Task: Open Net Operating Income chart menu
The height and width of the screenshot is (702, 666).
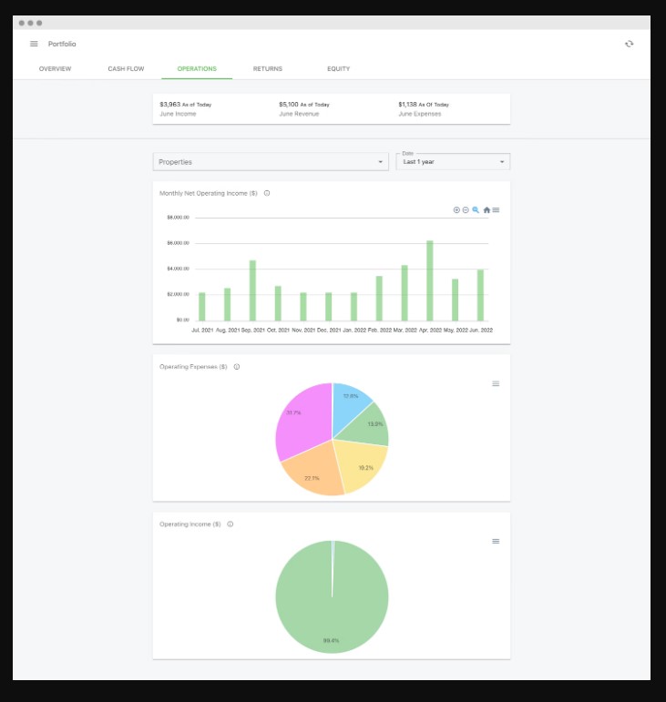Action: 496,210
